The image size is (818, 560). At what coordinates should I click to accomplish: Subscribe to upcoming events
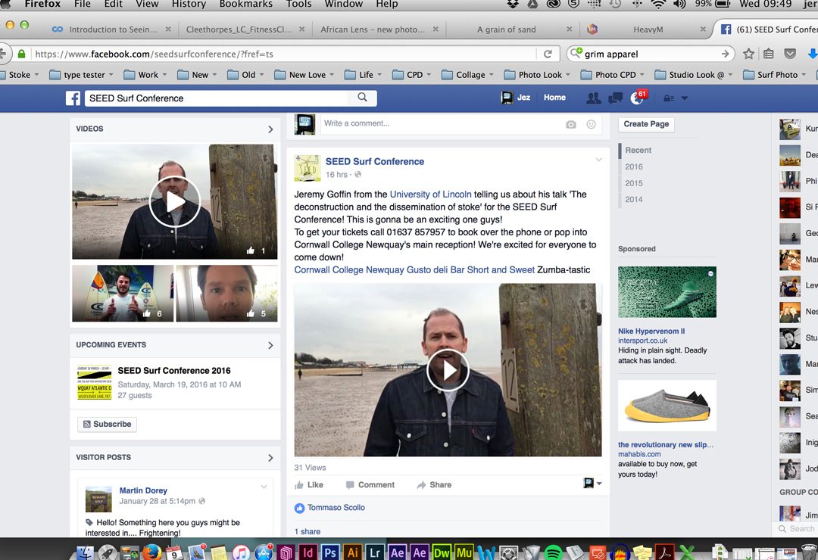click(107, 425)
